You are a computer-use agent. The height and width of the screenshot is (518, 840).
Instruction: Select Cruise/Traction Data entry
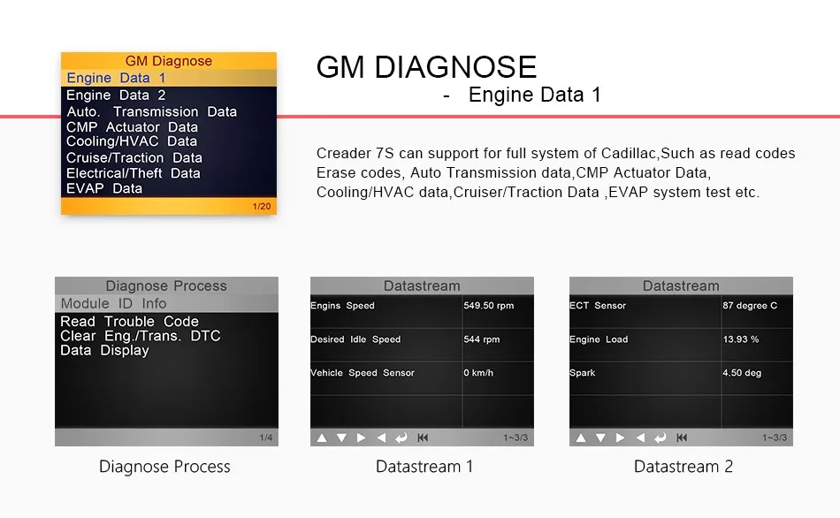pyautogui.click(x=134, y=158)
